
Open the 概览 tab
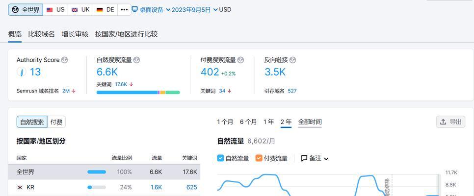click(x=15, y=34)
